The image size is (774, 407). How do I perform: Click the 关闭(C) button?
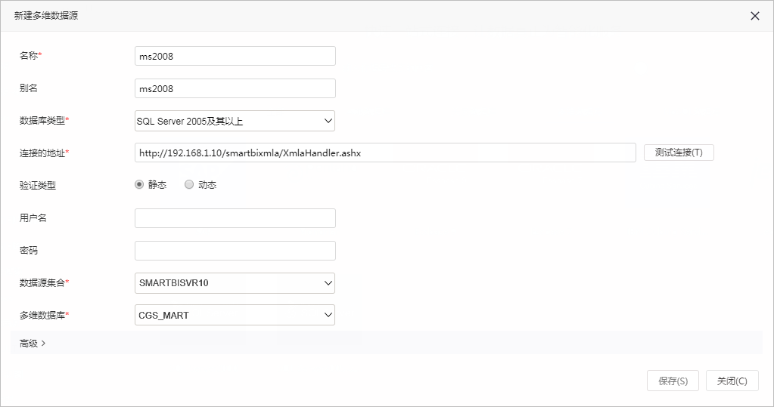pyautogui.click(x=732, y=381)
